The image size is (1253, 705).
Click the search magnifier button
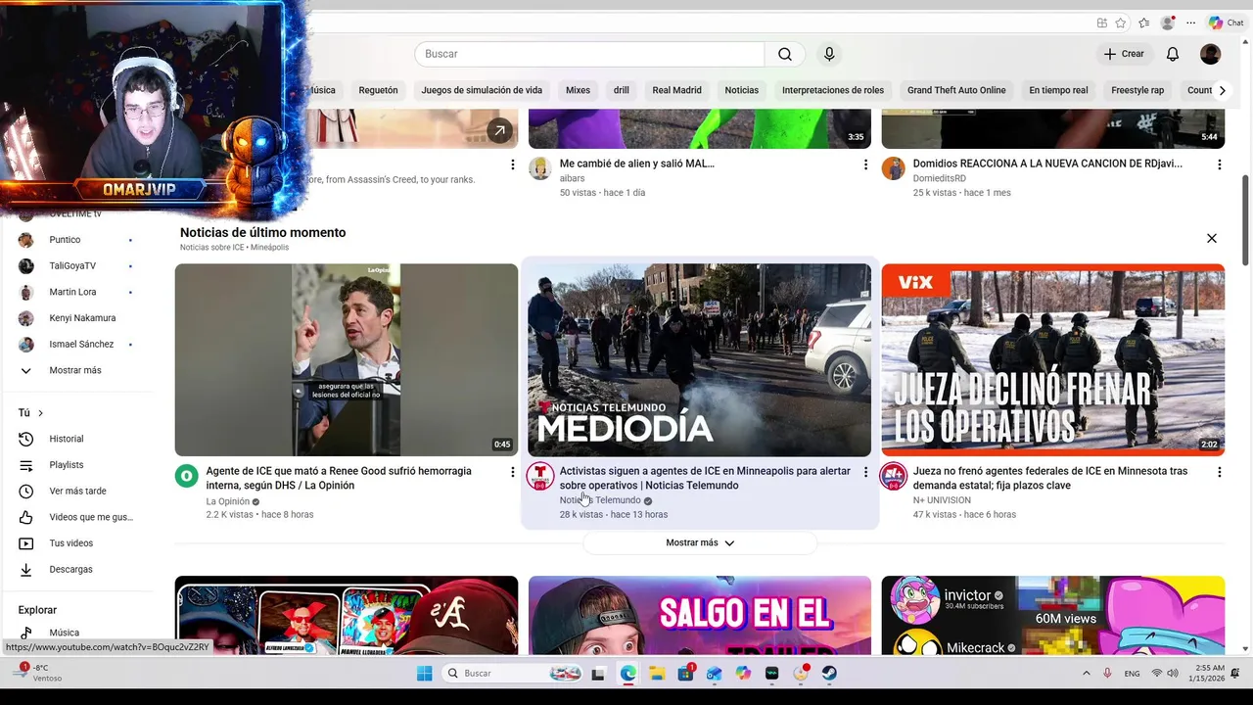(x=785, y=54)
